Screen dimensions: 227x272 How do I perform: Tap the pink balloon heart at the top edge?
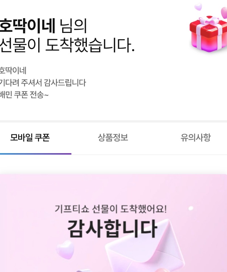(x=224, y=12)
